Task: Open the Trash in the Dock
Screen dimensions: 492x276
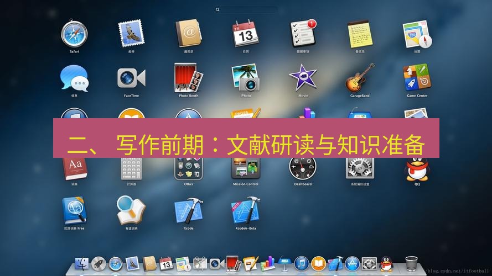Action: (x=411, y=264)
